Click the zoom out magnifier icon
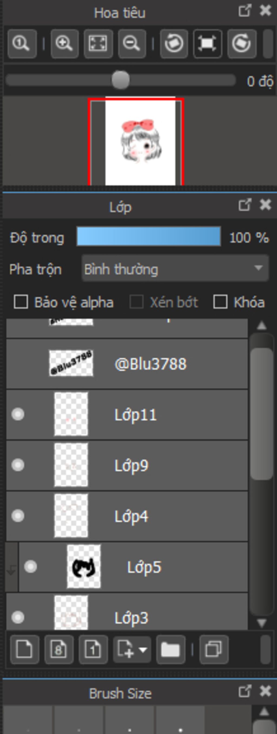This screenshot has width=277, height=734. [x=132, y=44]
